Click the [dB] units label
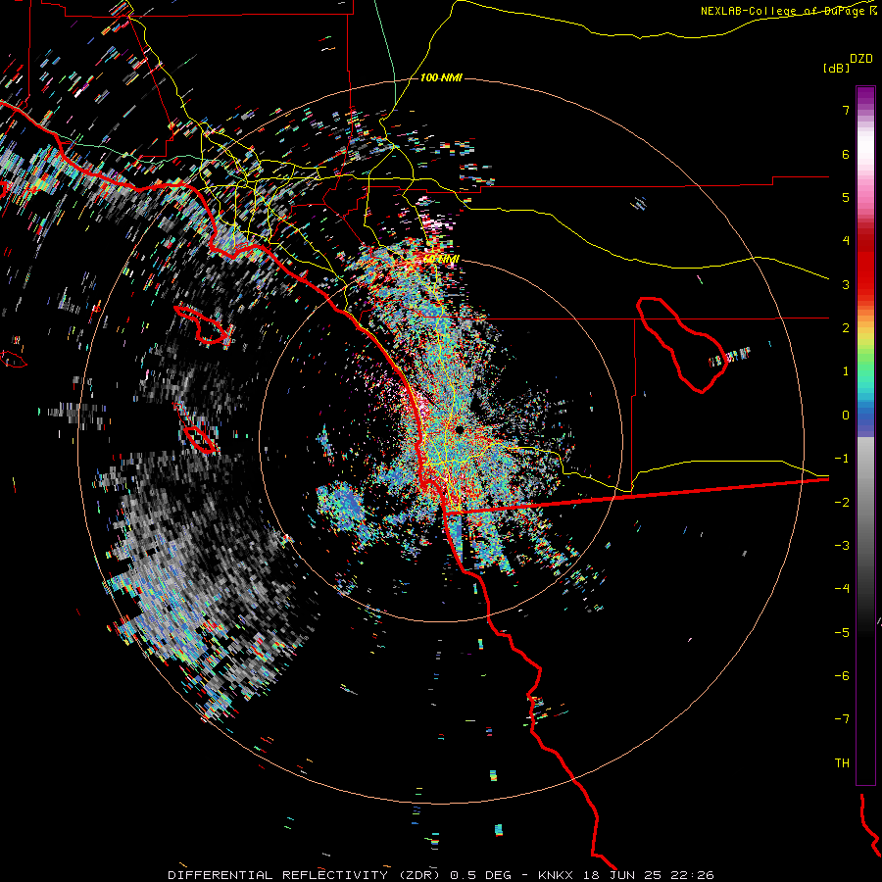The height and width of the screenshot is (882, 882). [837, 68]
